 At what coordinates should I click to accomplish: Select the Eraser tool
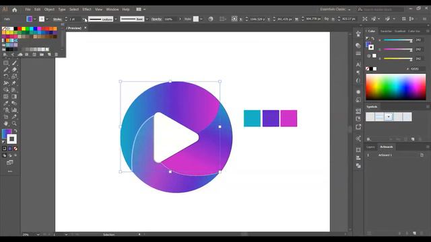14,69
